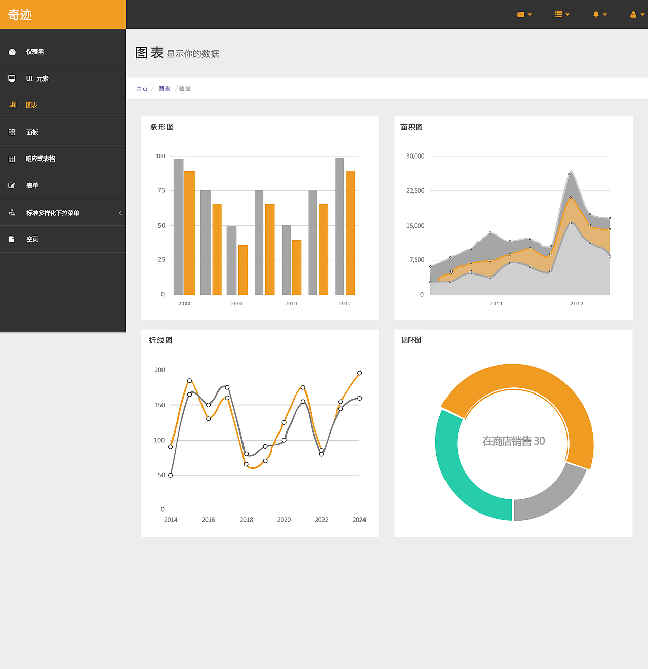Click the line chart 2024 orange data point
The height and width of the screenshot is (669, 648).
coord(360,373)
